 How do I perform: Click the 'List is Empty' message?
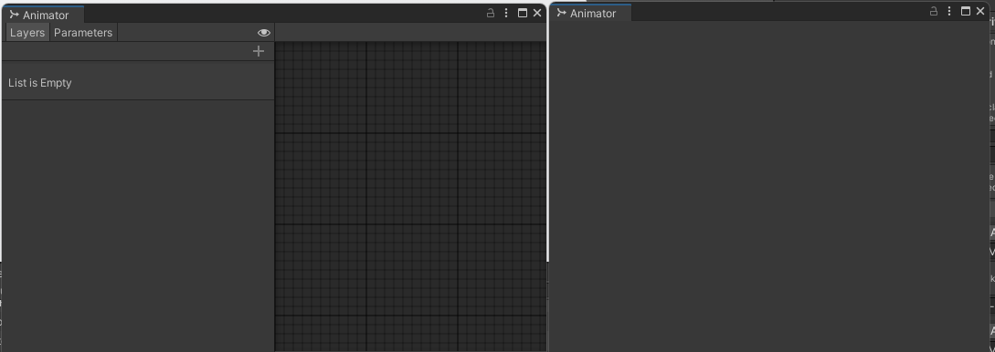[x=40, y=83]
